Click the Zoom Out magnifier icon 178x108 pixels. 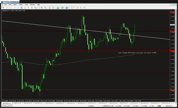[x=45, y=8]
